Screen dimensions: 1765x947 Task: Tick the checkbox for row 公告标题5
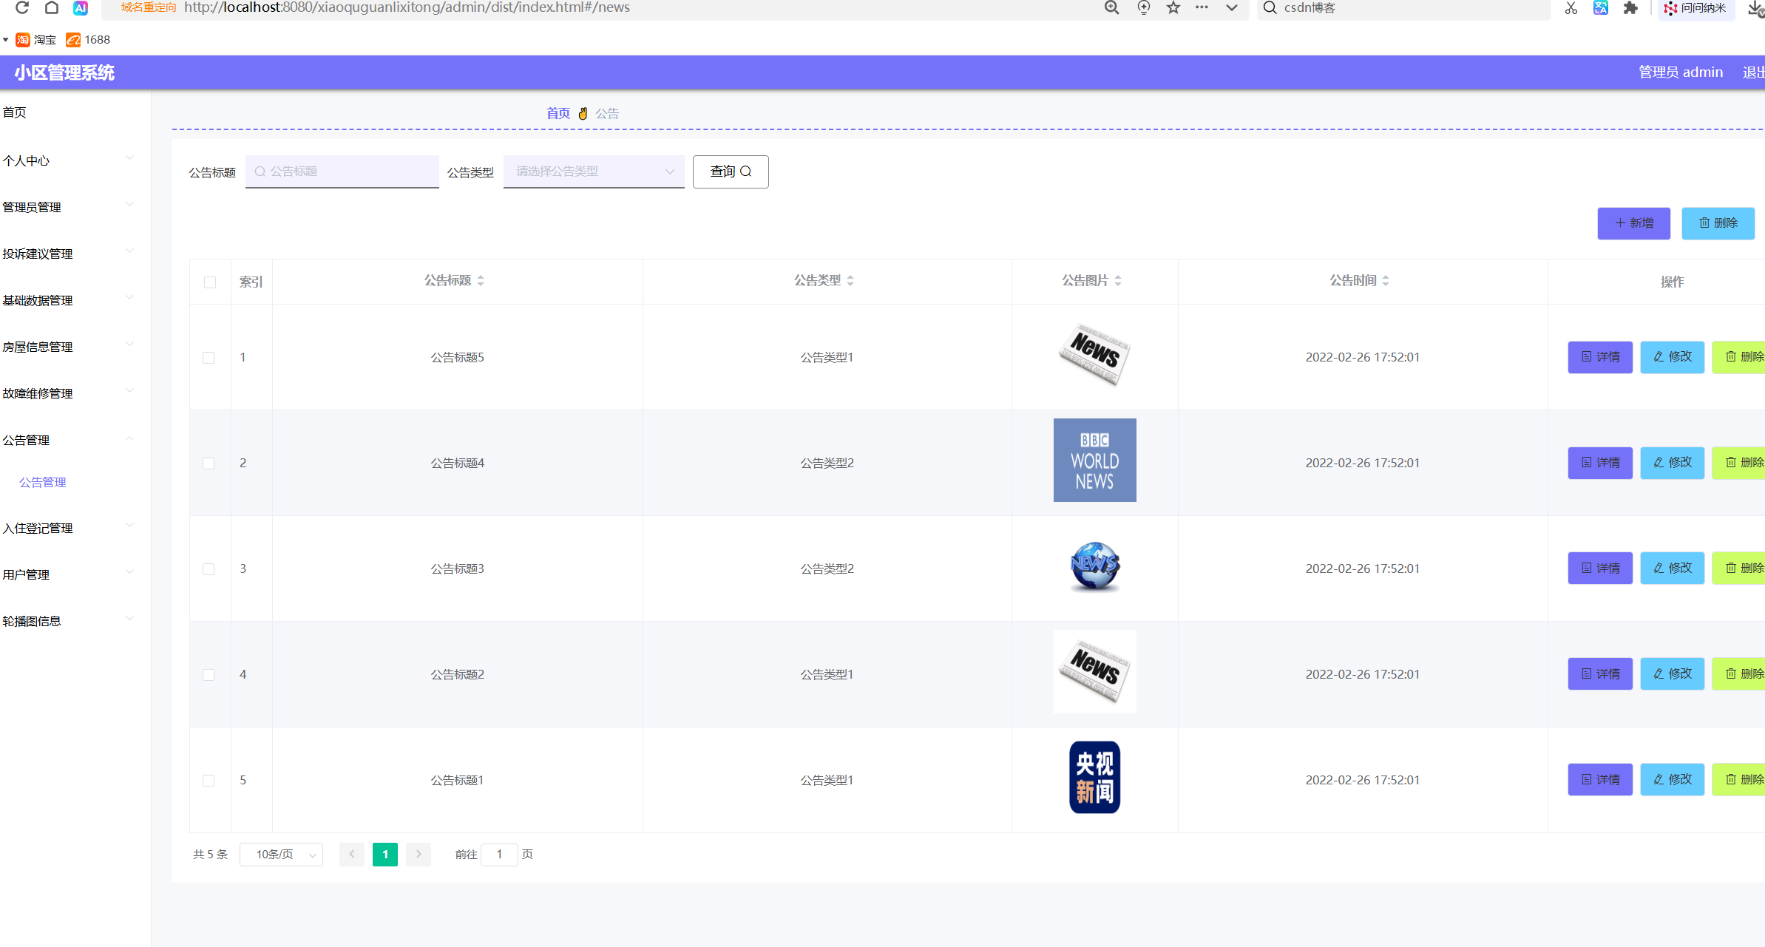pos(209,358)
